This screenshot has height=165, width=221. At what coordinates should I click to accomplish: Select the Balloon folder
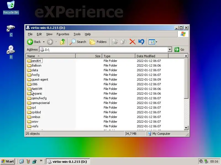pos(34,65)
